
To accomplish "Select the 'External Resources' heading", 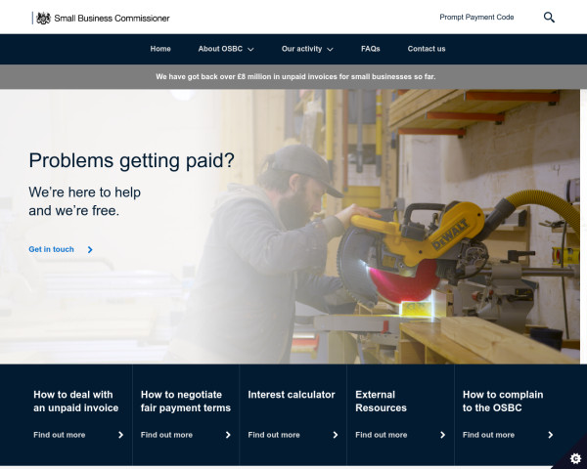I will coord(381,401).
